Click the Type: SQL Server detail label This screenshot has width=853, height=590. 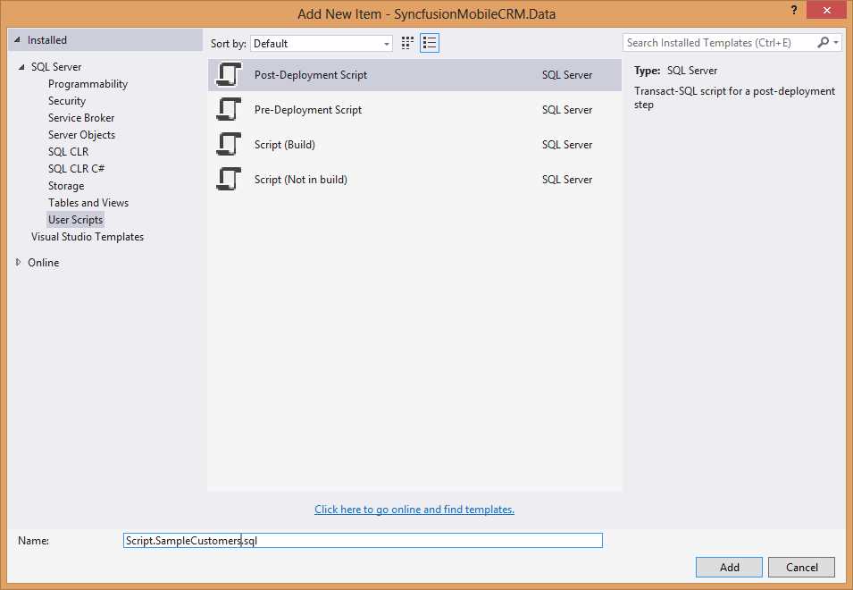675,71
